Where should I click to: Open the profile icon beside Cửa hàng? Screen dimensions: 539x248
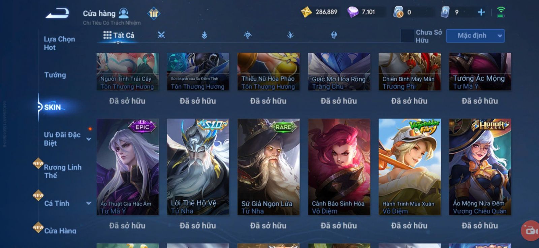point(124,13)
